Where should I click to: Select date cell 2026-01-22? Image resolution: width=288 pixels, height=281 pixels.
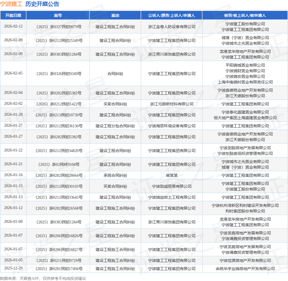pos(13,150)
